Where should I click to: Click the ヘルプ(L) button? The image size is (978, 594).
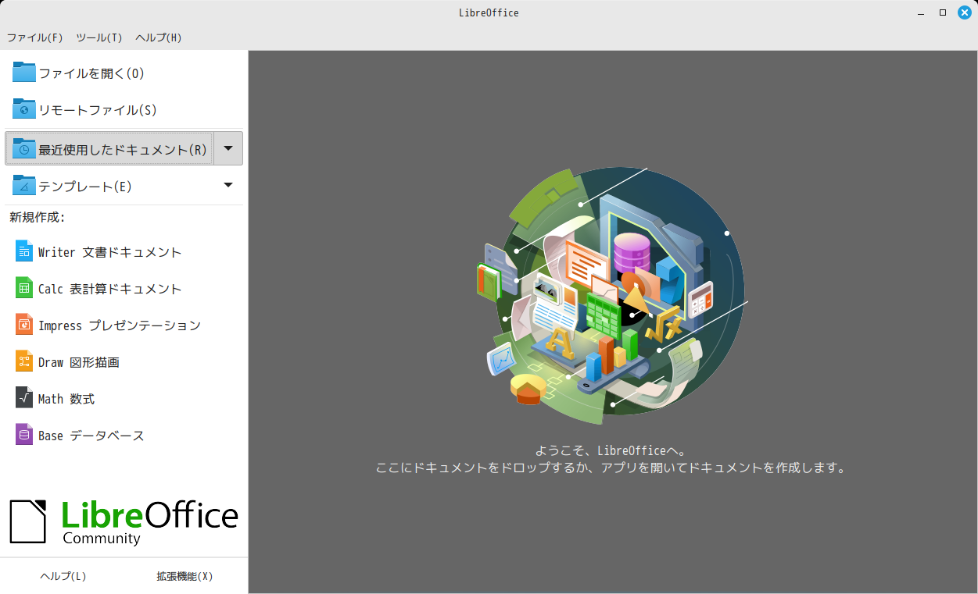63,576
